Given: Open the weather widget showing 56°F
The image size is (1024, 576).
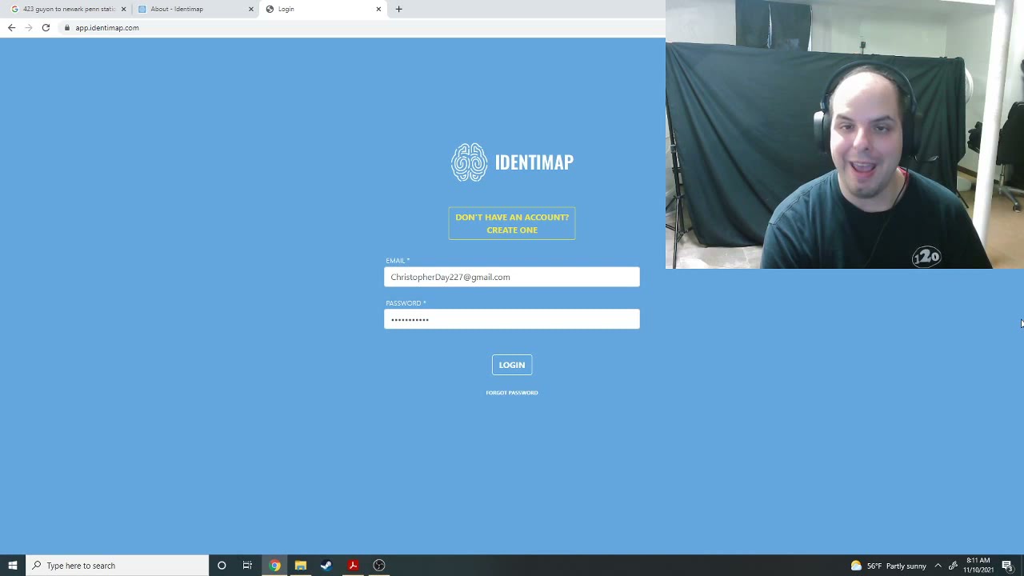Looking at the screenshot, I should coord(888,566).
